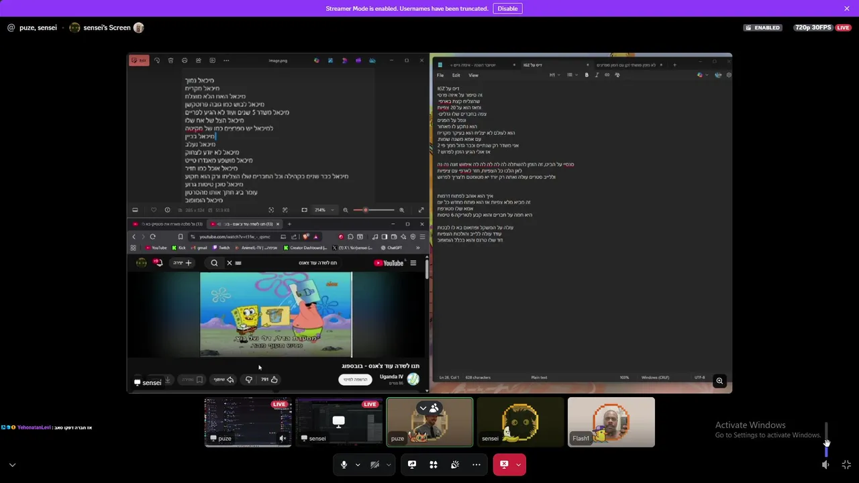Screen dimensions: 859x483
Task: Open the activities launcher icon
Action: click(x=434, y=464)
